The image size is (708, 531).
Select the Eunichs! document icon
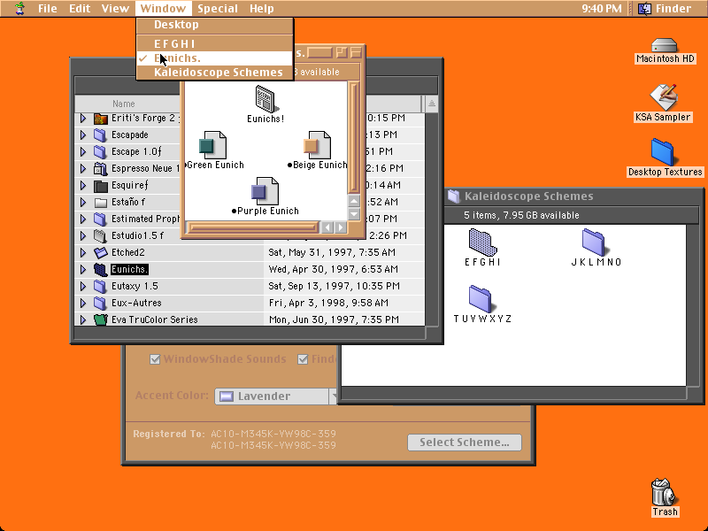tap(266, 99)
